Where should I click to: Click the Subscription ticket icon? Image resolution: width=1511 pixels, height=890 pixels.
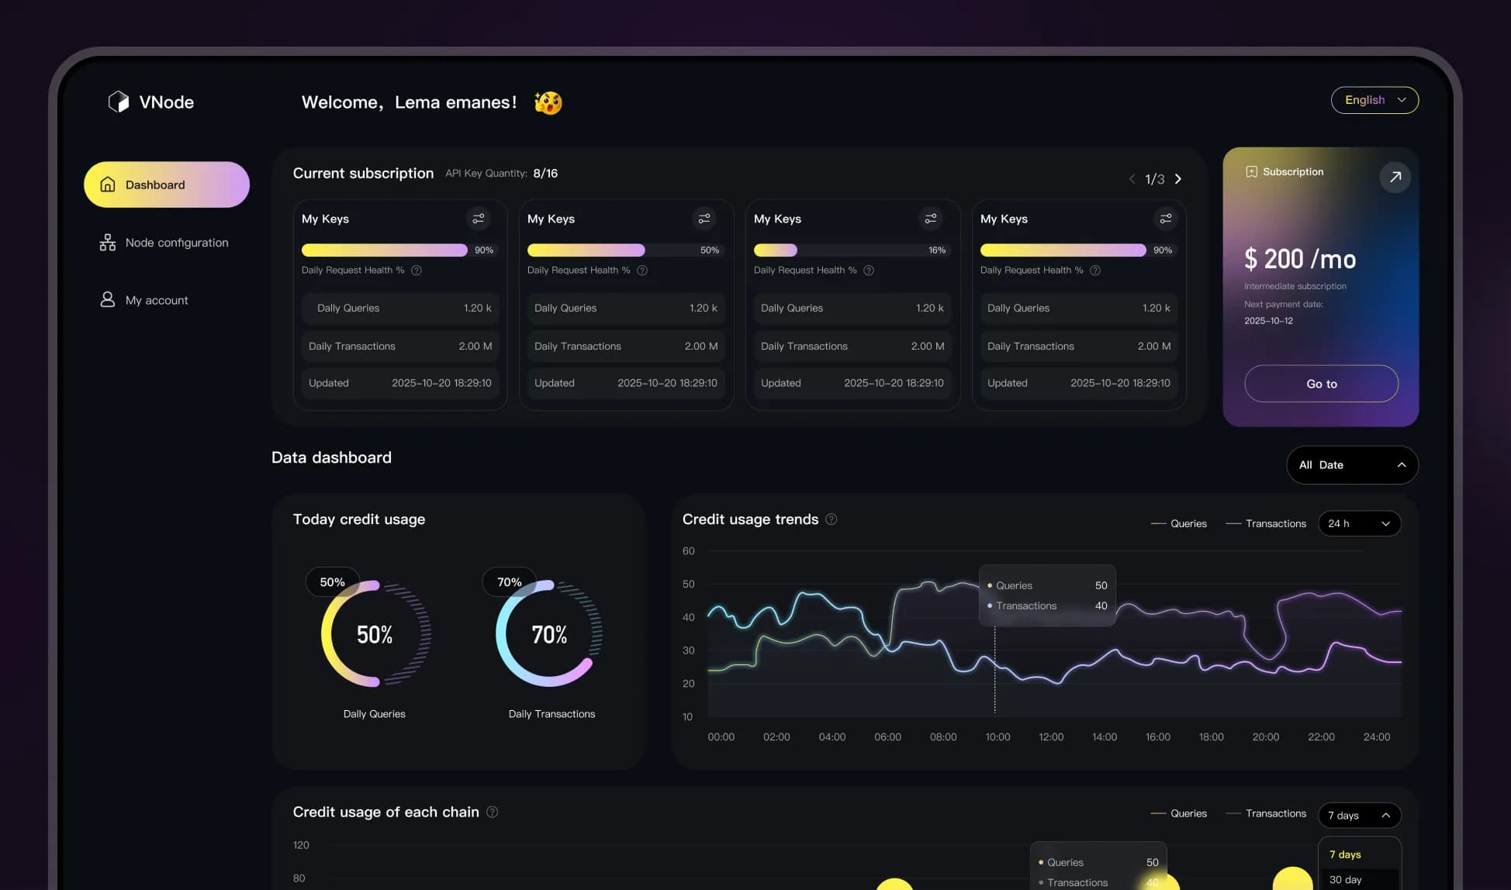[x=1250, y=171]
